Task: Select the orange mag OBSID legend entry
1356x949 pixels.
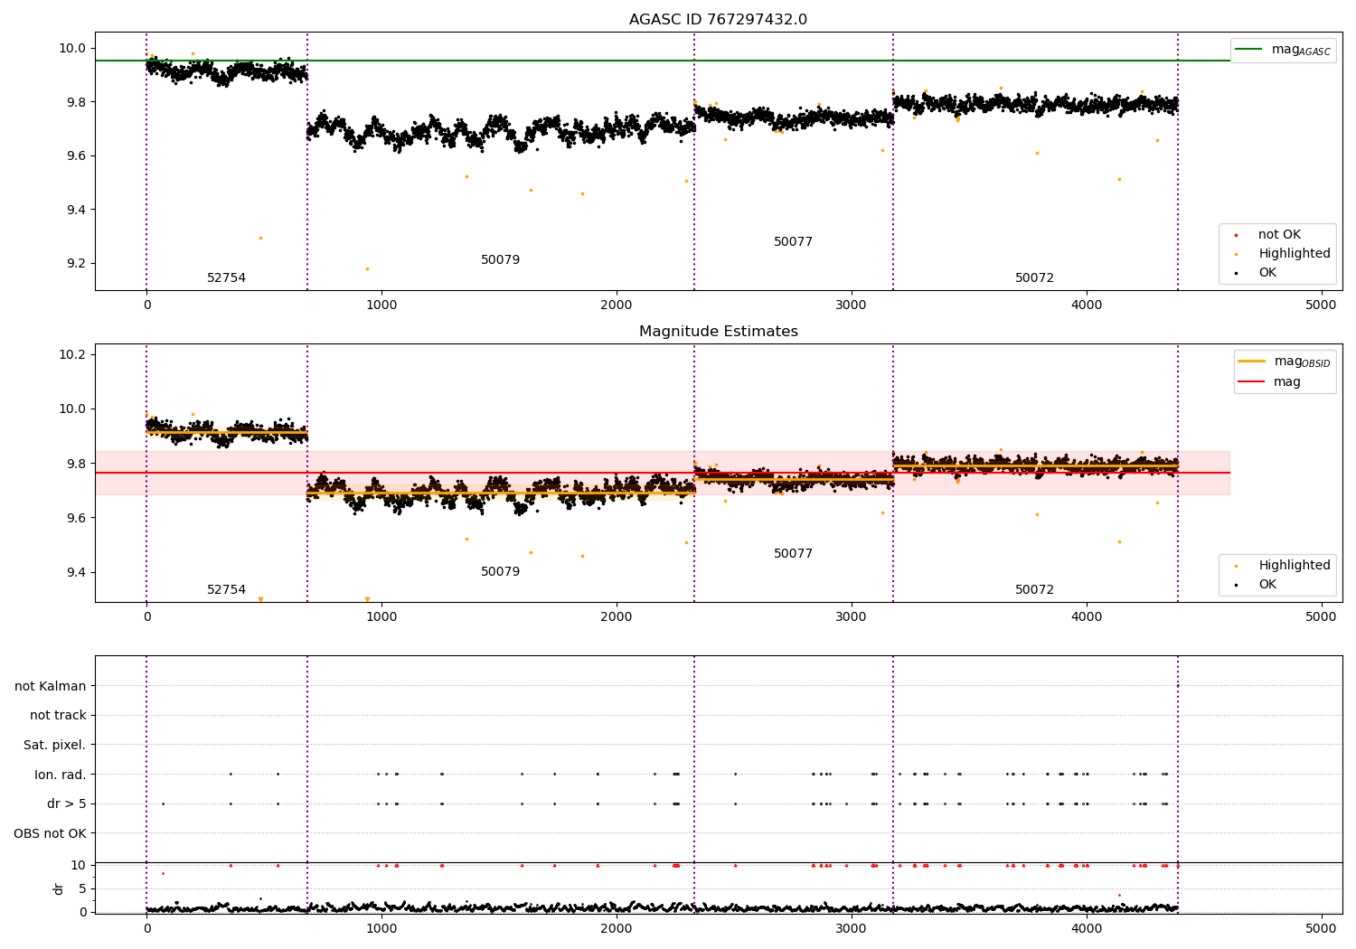Action: [x=1284, y=362]
